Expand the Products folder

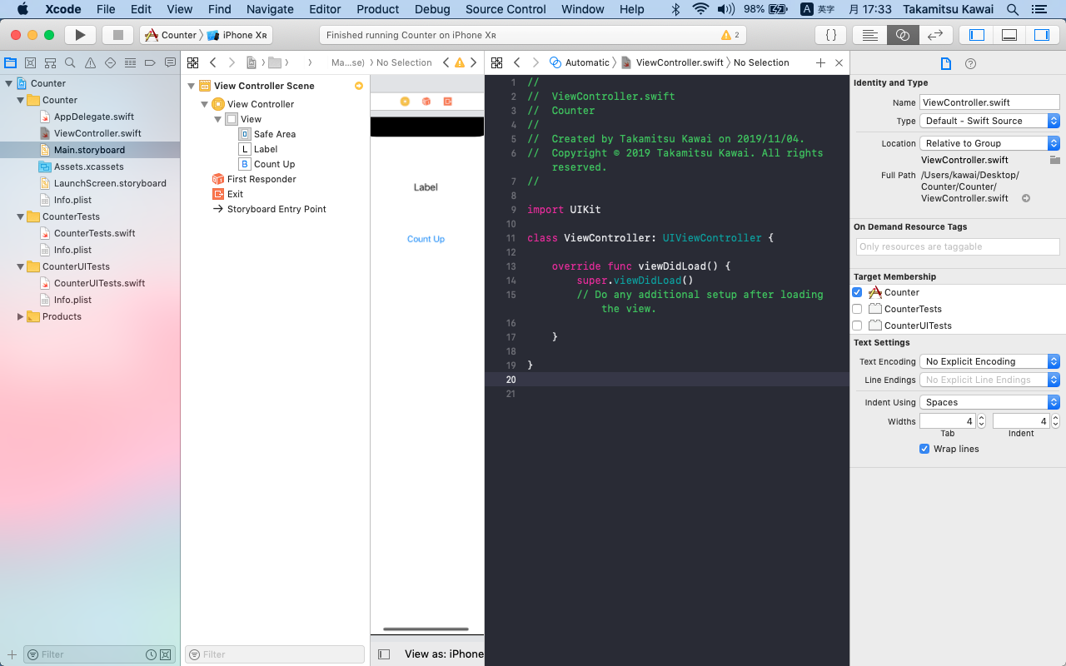[20, 316]
